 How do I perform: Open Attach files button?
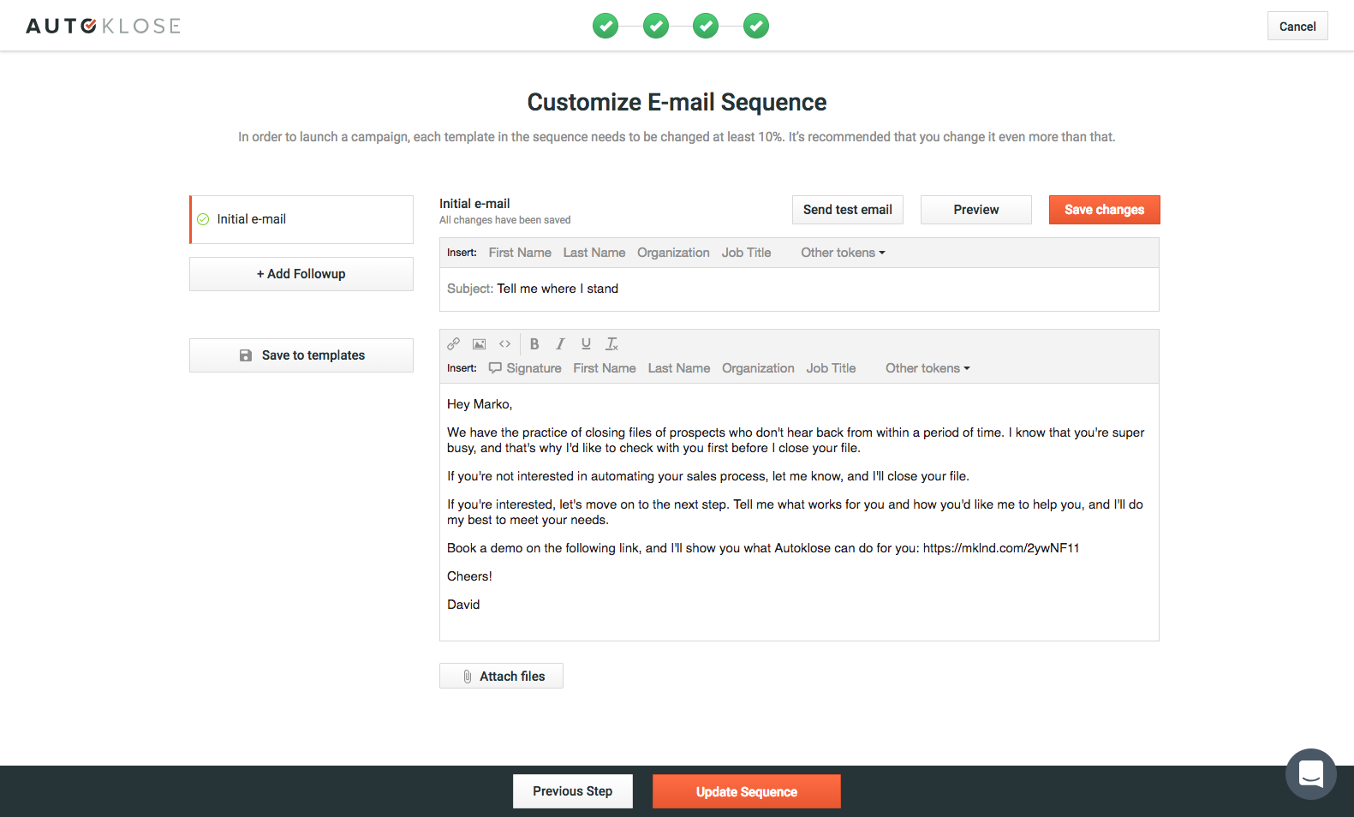pos(501,676)
